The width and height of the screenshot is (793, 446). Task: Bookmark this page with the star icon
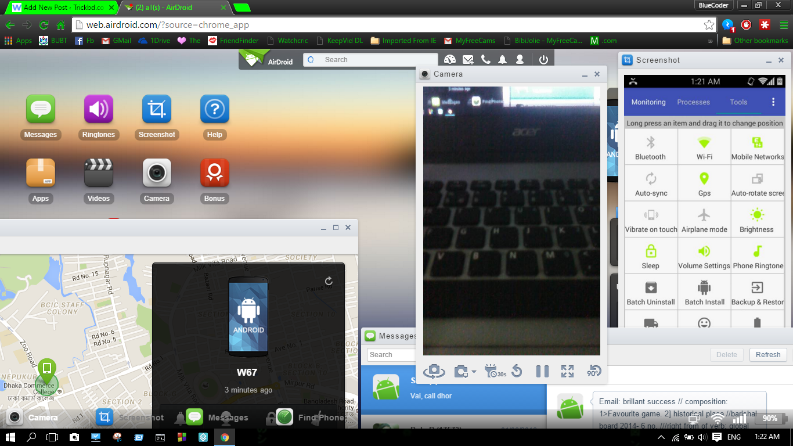709,25
